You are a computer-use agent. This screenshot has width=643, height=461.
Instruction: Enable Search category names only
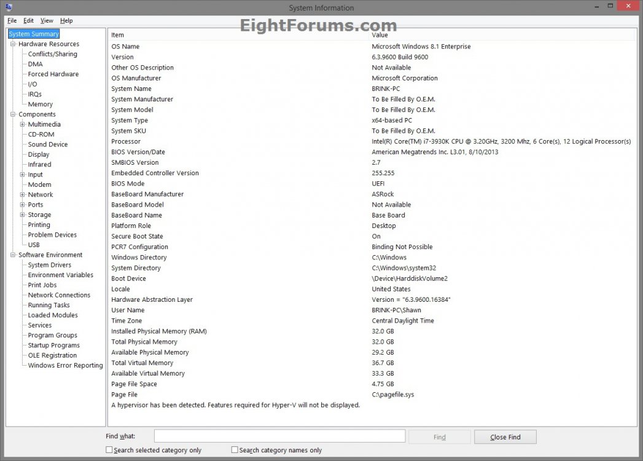[235, 450]
